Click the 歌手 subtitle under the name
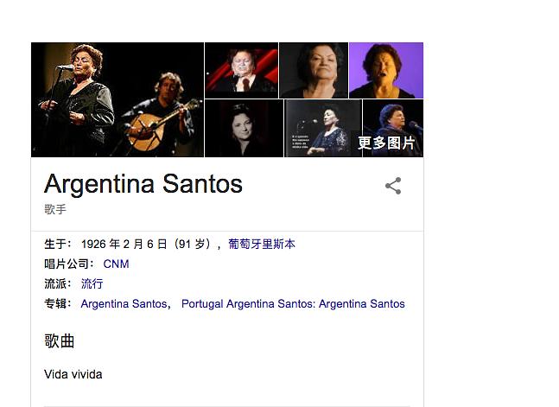This screenshot has height=407, width=559. click(x=55, y=209)
